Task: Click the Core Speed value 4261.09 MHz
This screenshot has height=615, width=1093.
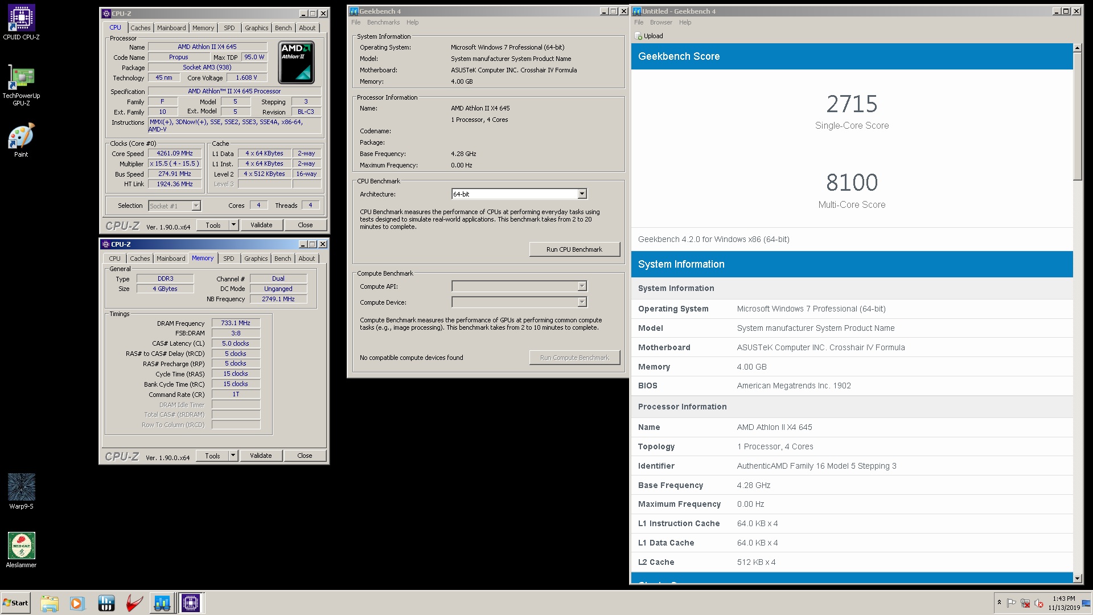Action: (x=175, y=153)
